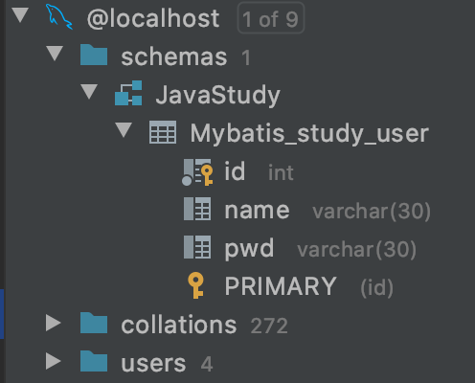
Task: Click the pwd column icon
Action: pyautogui.click(x=197, y=247)
